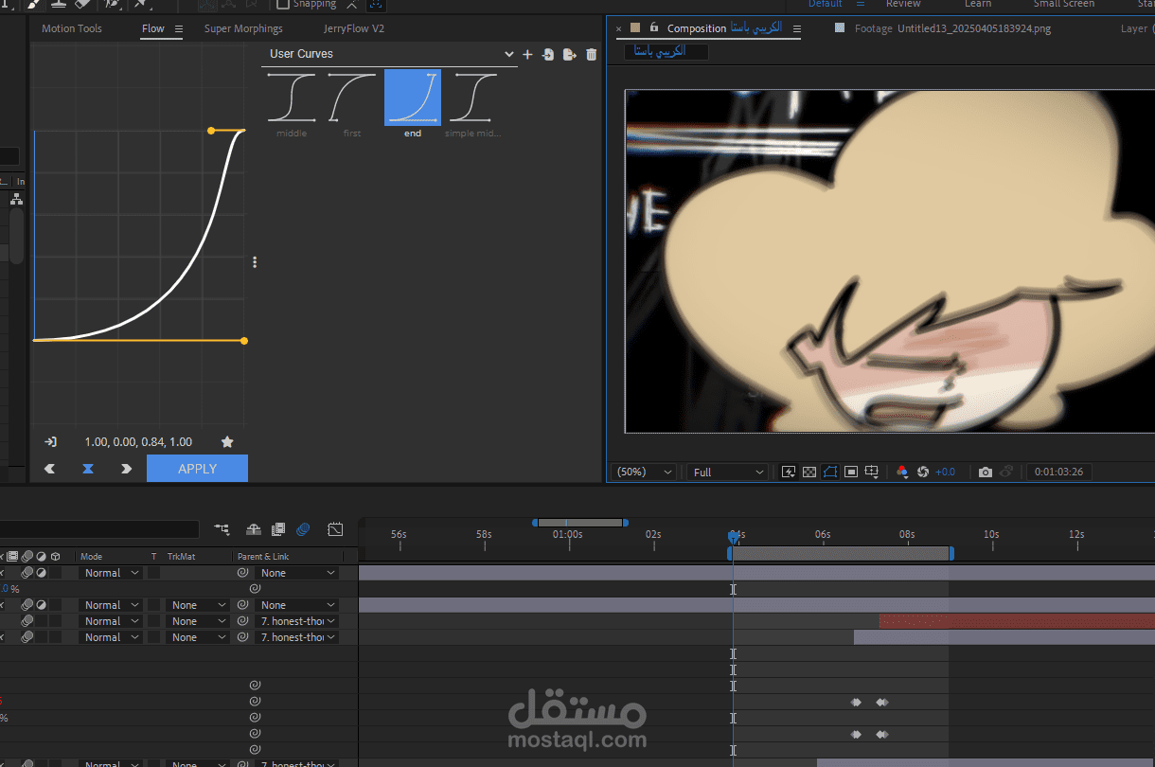Click the upper orange bezier handle
The width and height of the screenshot is (1155, 767).
coord(211,131)
